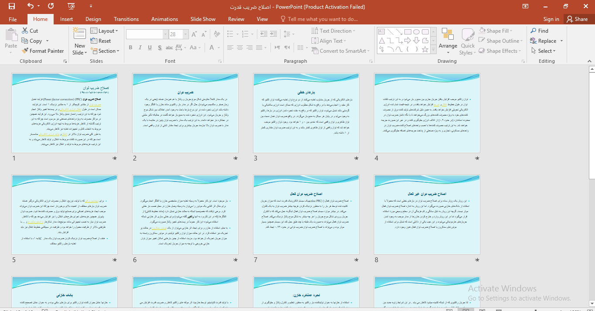Click the transition star under slide 1

click(x=115, y=158)
